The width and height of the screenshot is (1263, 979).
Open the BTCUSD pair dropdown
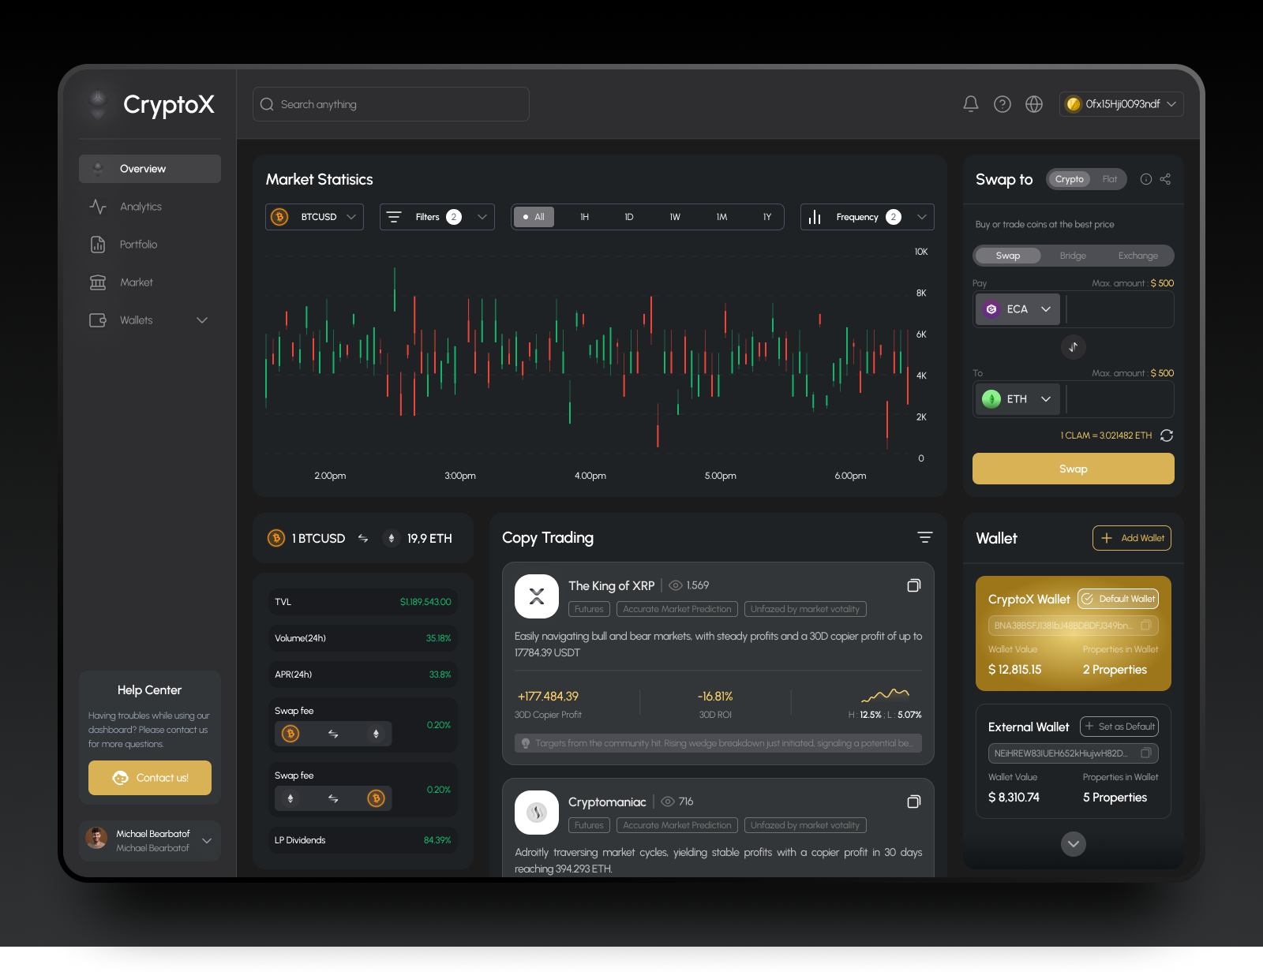point(314,216)
